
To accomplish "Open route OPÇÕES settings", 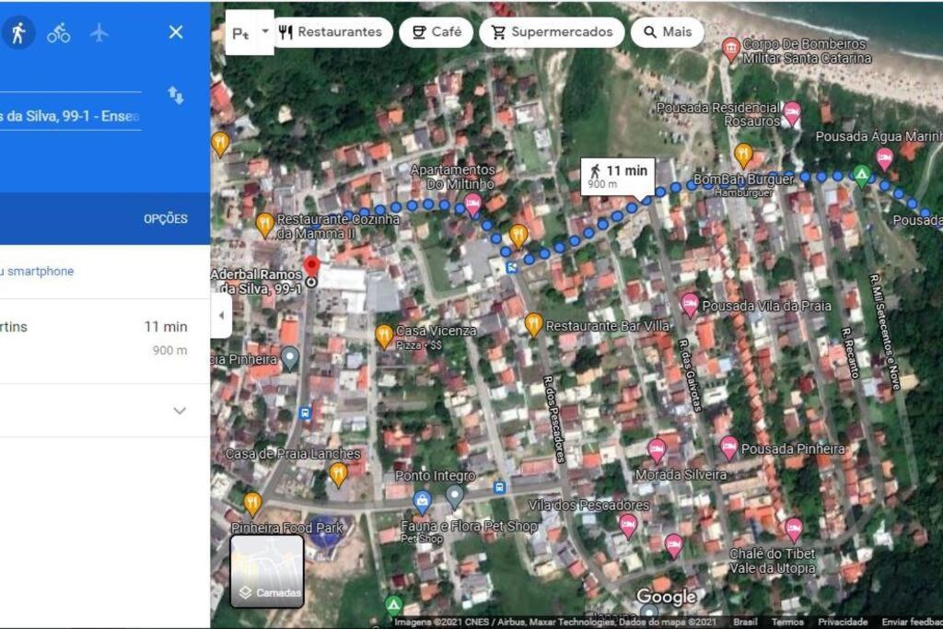I will [x=166, y=219].
